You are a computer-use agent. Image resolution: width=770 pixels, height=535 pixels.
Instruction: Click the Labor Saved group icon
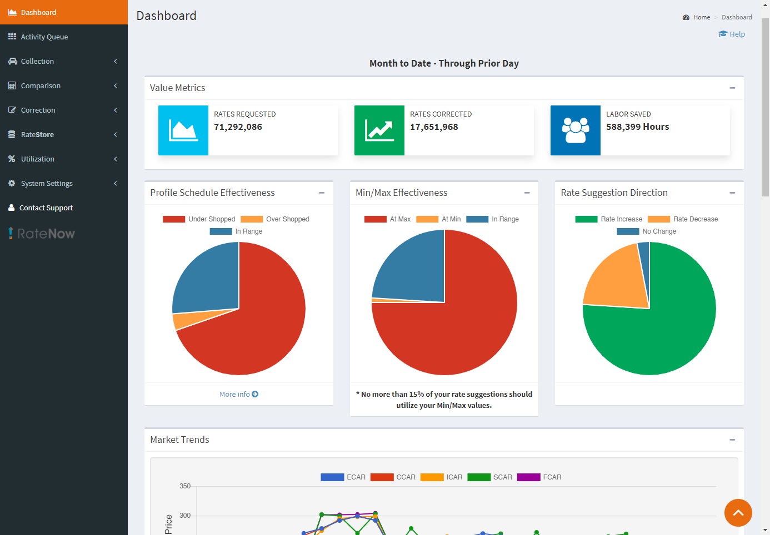point(576,130)
